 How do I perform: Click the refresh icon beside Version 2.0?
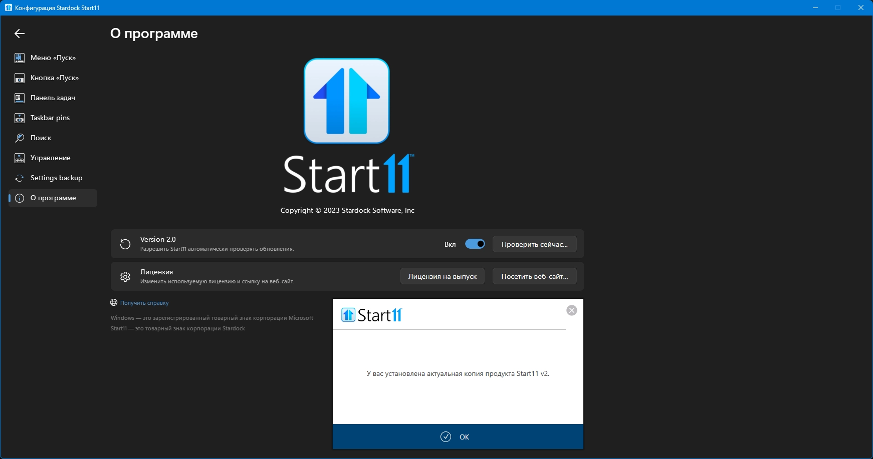(x=125, y=244)
